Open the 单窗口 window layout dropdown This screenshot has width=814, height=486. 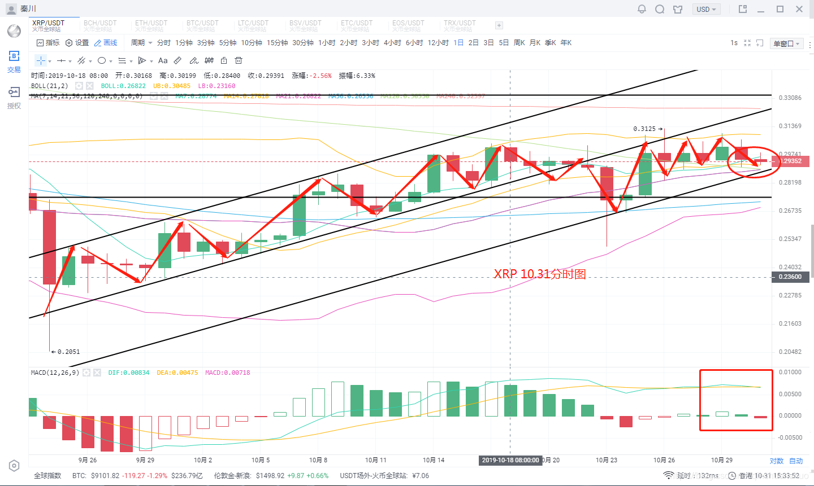(787, 43)
